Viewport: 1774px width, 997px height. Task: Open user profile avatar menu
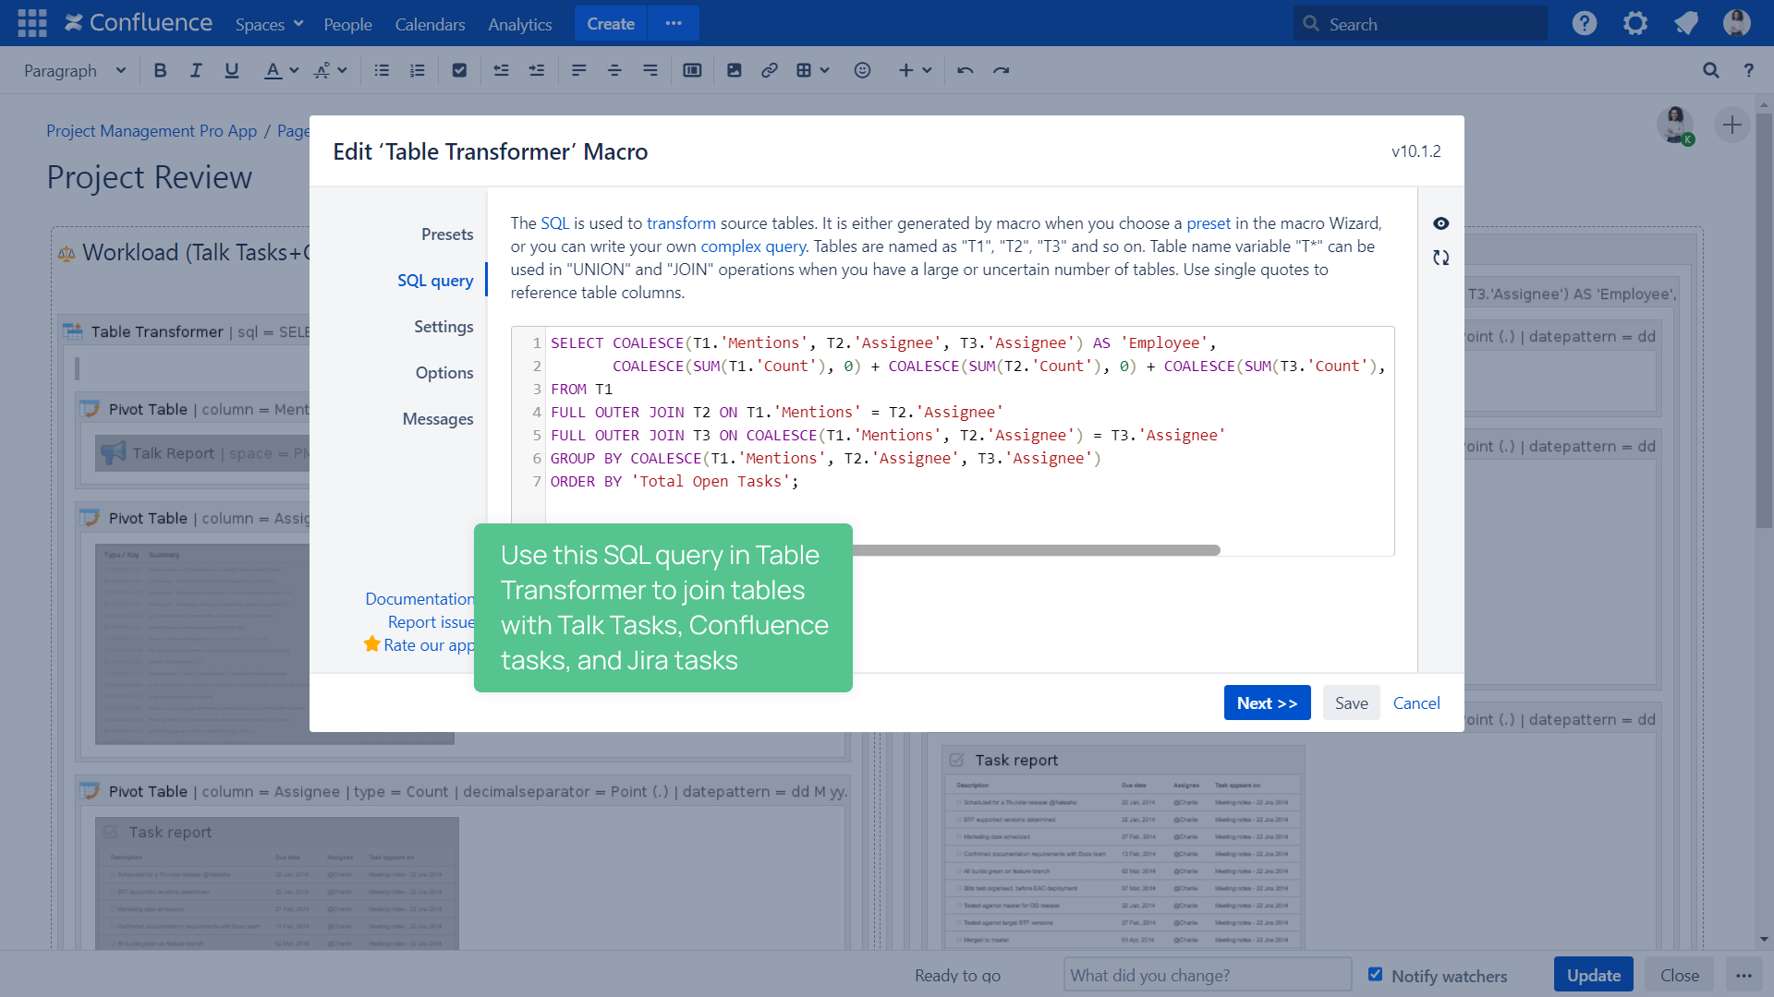(x=1737, y=23)
